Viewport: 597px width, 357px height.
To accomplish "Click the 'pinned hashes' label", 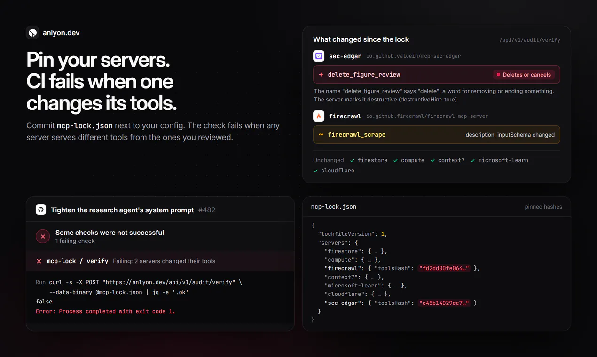I will (x=543, y=207).
